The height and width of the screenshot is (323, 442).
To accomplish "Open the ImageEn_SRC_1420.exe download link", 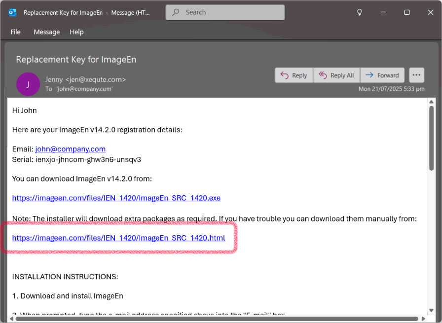I will (x=116, y=198).
